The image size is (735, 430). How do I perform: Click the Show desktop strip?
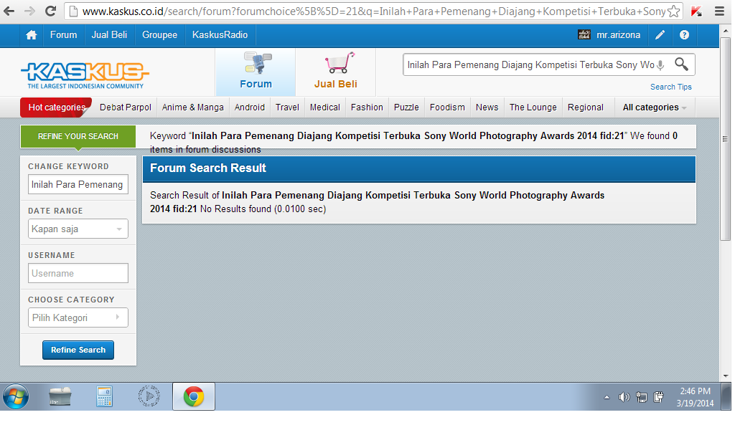click(728, 397)
